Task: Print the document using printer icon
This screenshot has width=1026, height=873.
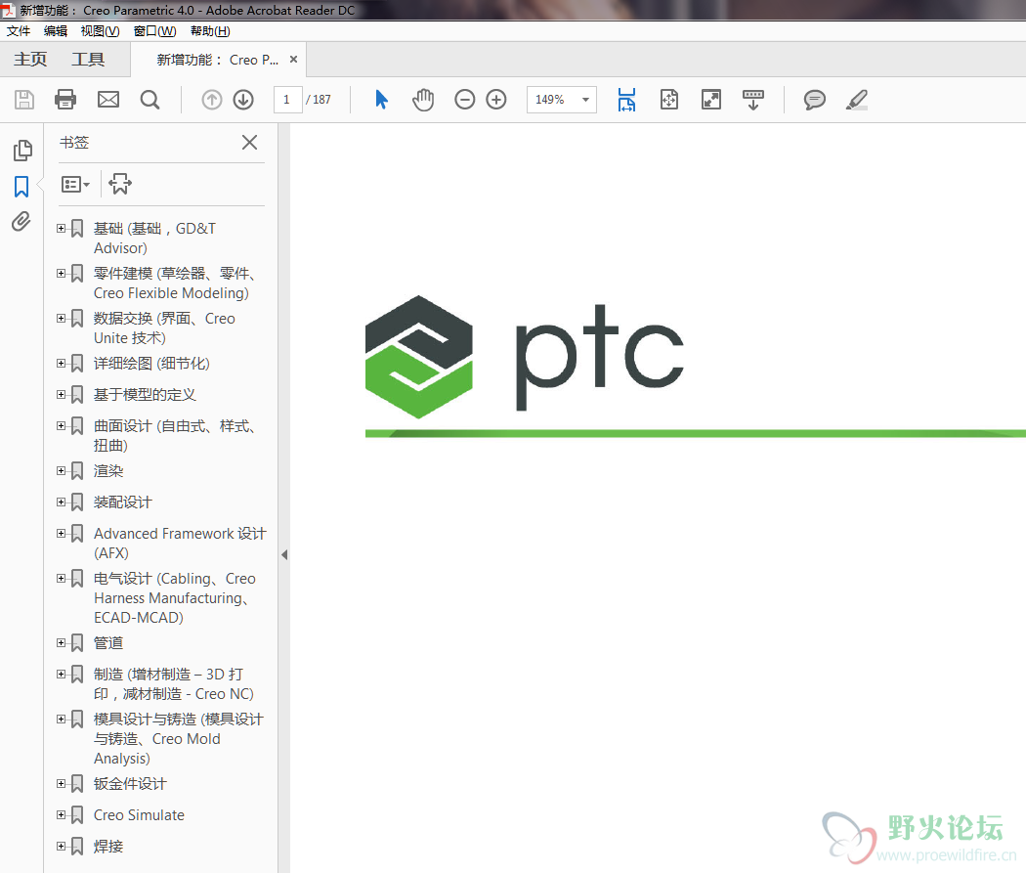Action: 65,100
